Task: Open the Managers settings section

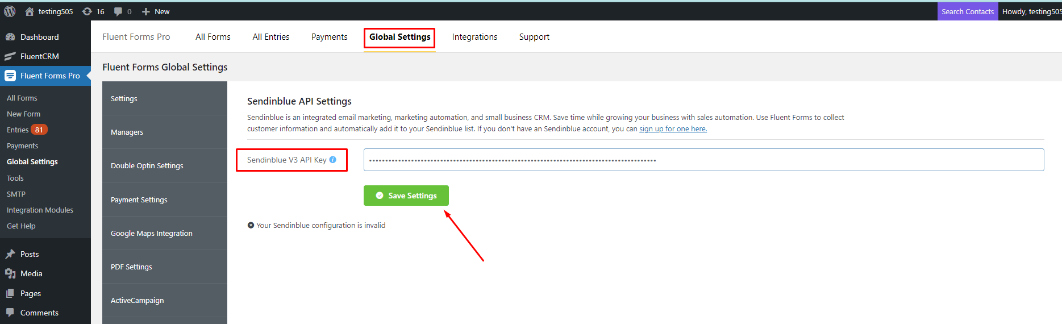Action: click(x=165, y=132)
